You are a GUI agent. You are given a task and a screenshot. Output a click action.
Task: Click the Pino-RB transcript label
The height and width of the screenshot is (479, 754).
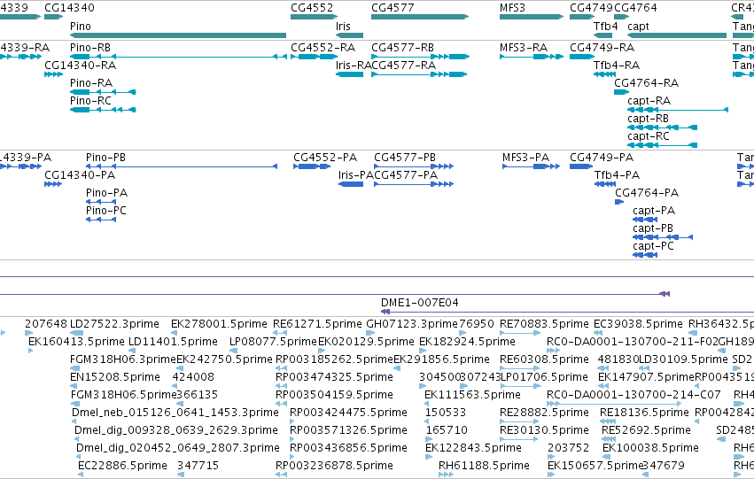pos(89,48)
